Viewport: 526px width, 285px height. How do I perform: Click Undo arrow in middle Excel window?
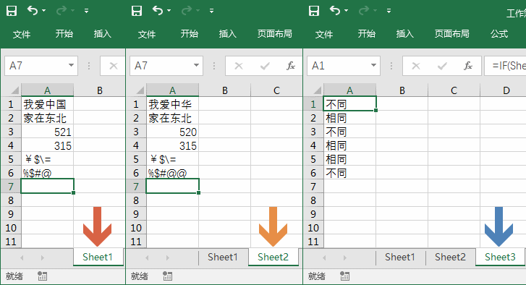[x=158, y=11]
